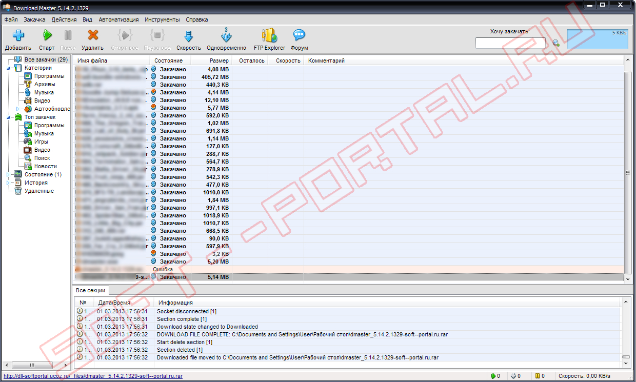Click the green active downloads counter in status bar

(x=495, y=376)
